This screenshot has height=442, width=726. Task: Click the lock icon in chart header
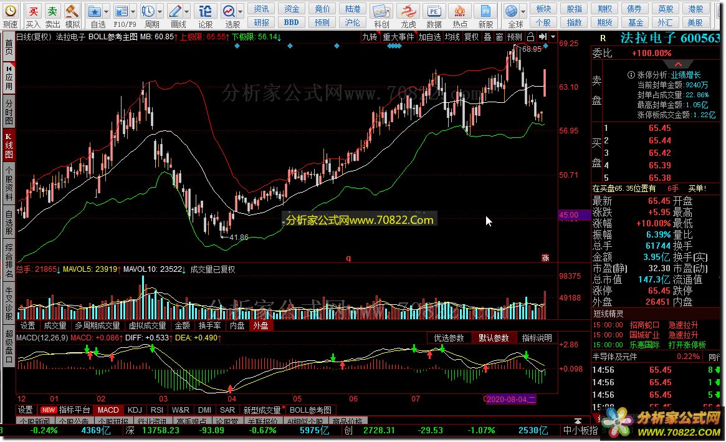(530, 37)
